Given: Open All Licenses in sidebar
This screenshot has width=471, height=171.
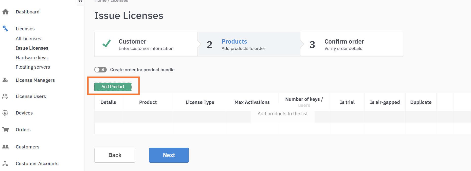Looking at the screenshot, I should [x=28, y=39].
